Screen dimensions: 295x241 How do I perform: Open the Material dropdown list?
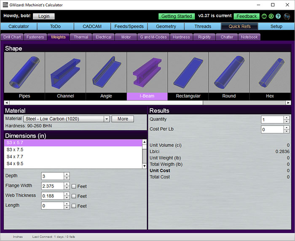(107, 119)
